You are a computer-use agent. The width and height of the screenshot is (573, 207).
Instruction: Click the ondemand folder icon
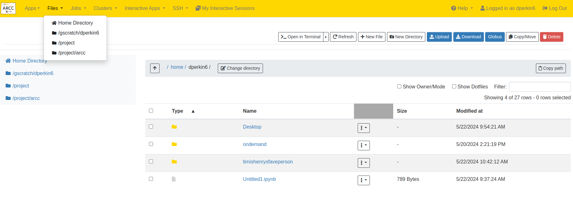coord(174,144)
